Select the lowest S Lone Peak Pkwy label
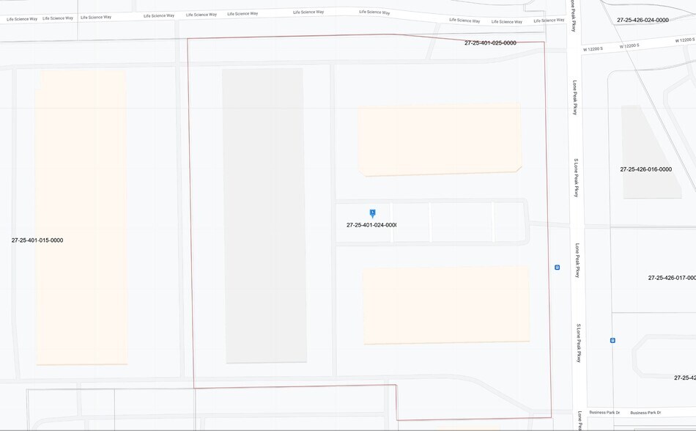The height and width of the screenshot is (431, 696). click(x=578, y=342)
